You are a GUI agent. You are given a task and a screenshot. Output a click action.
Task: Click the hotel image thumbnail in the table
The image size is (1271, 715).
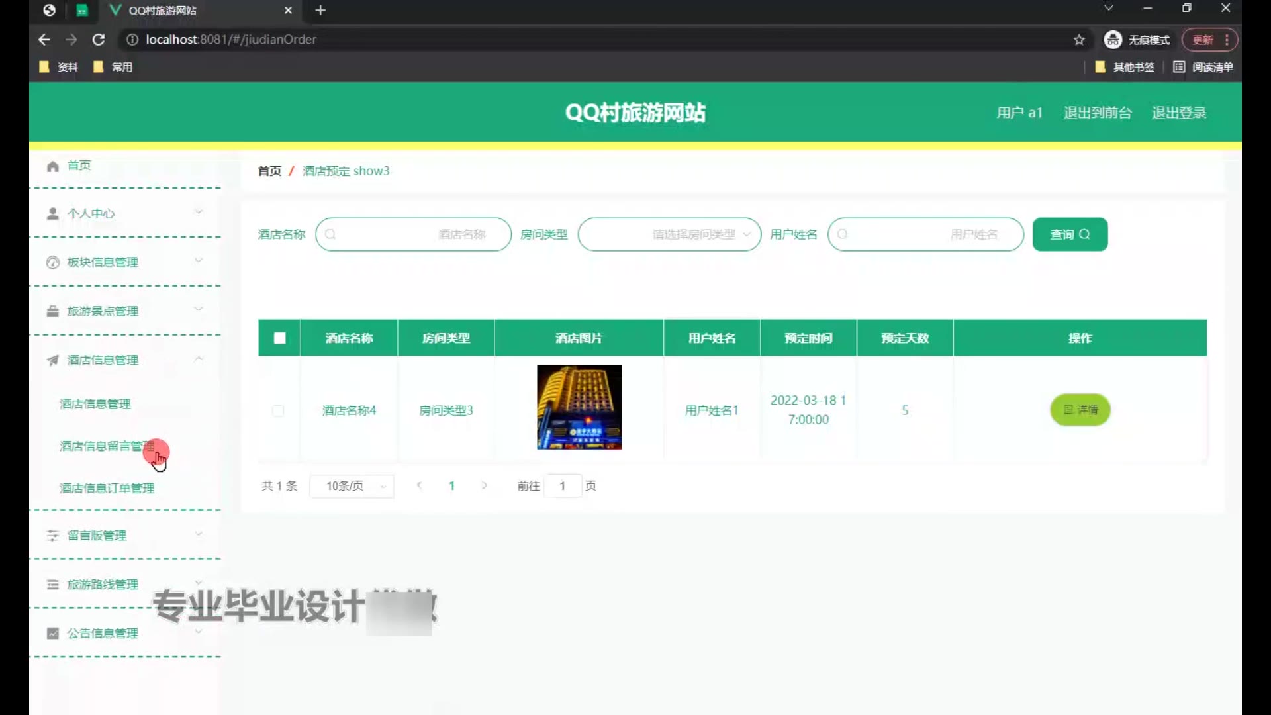579,407
